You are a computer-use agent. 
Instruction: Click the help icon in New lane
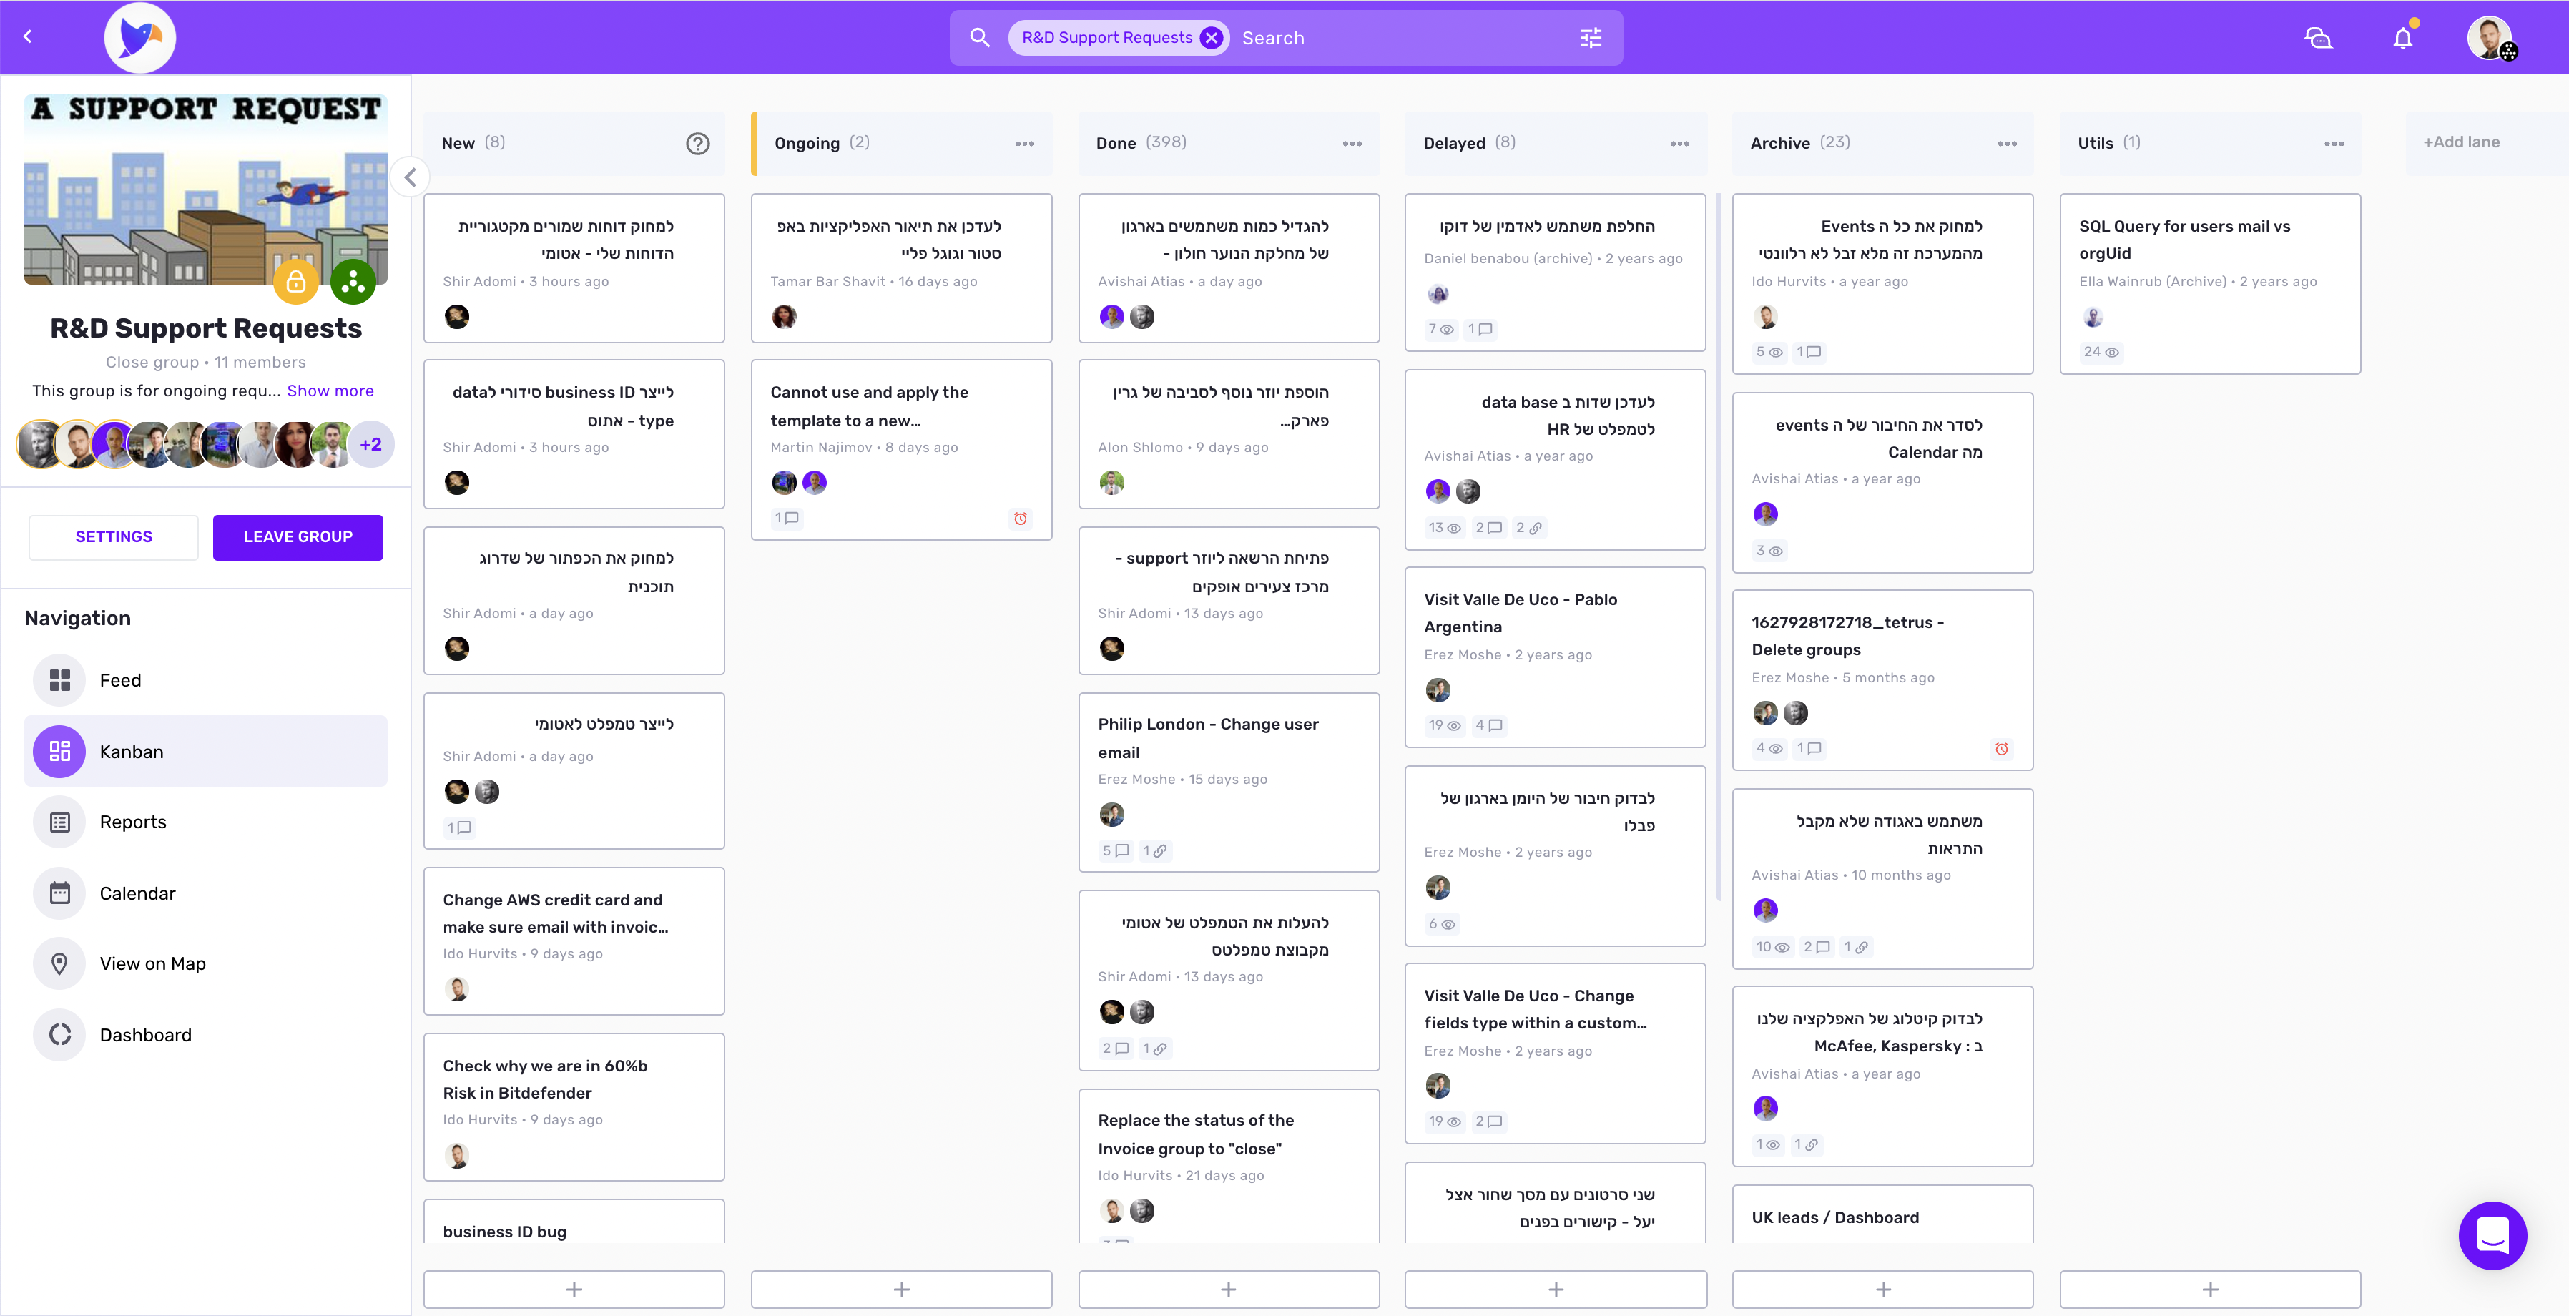(697, 144)
